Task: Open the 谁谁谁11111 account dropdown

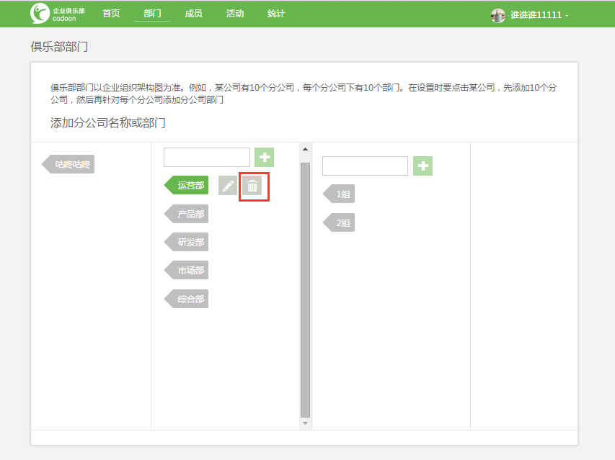Action: pos(539,15)
